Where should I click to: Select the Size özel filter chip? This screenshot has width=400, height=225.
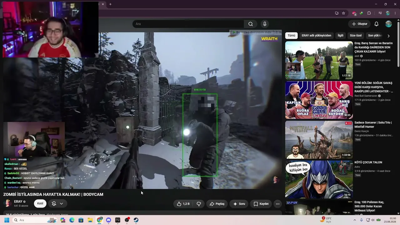click(356, 36)
